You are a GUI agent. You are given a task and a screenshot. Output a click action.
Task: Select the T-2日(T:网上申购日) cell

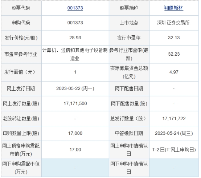pos(174,150)
